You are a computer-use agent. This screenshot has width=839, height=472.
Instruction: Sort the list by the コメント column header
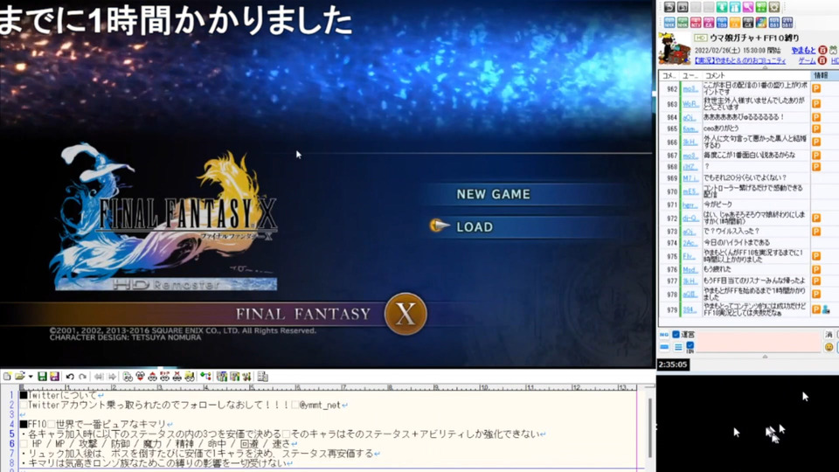755,76
